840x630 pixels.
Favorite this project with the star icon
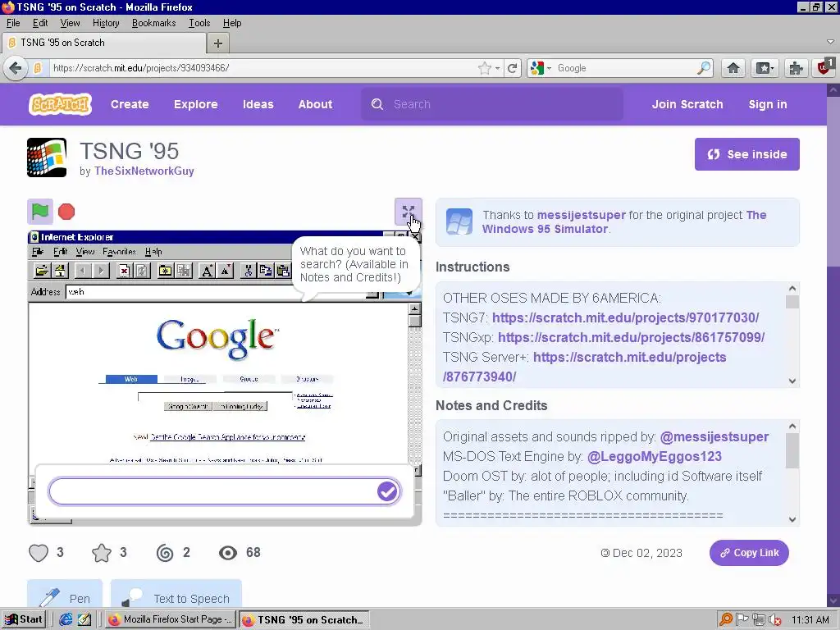pyautogui.click(x=101, y=552)
